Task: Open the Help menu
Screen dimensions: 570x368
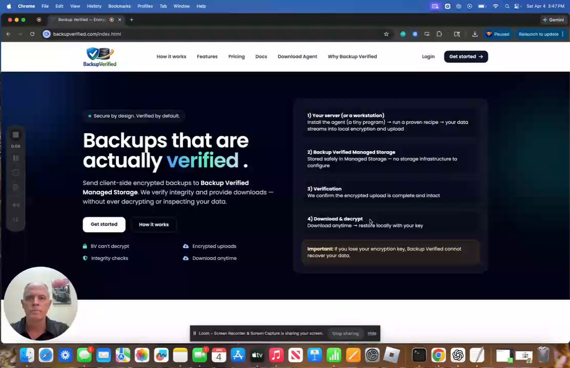Action: point(201,6)
